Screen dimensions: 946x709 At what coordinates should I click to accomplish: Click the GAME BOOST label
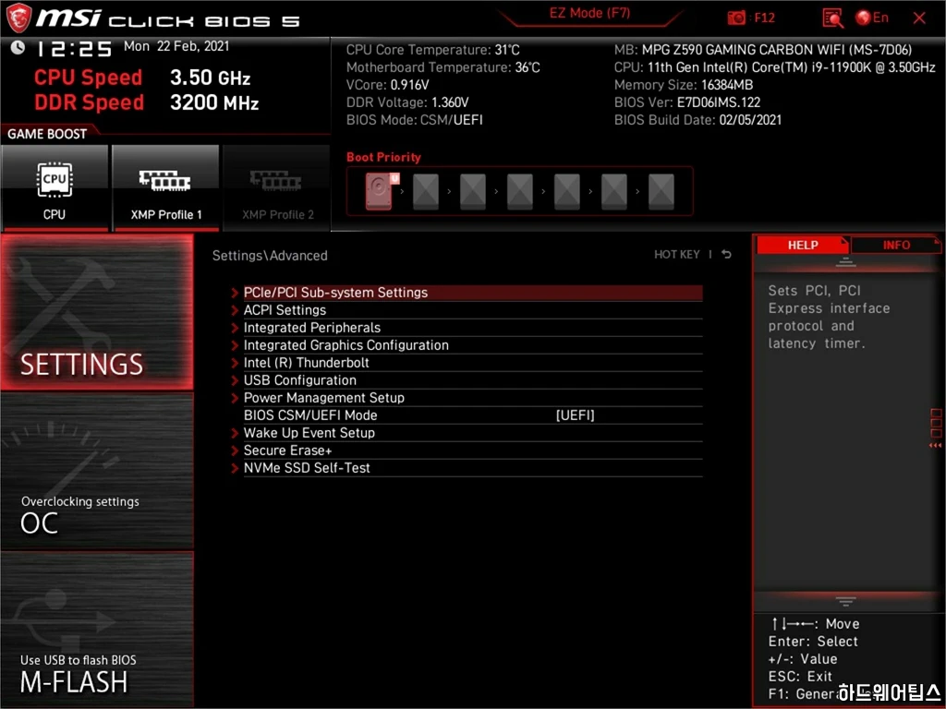[47, 134]
